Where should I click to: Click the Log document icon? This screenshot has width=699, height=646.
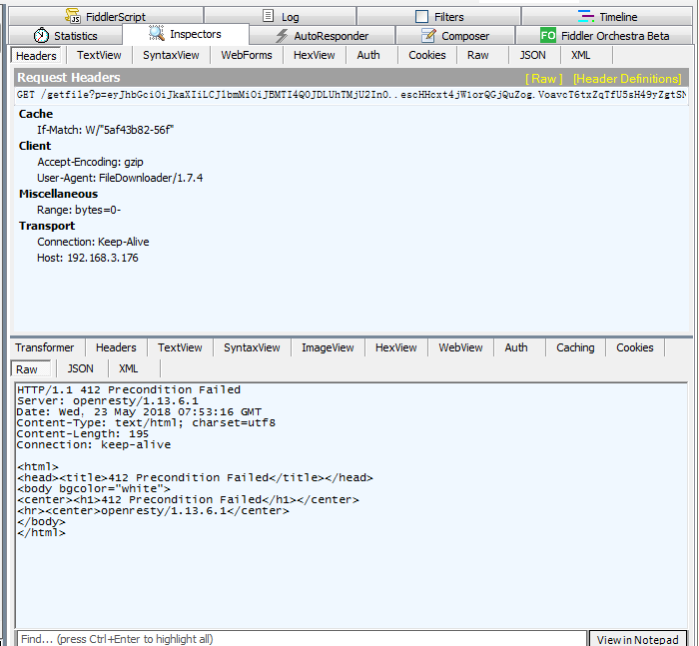[x=268, y=16]
